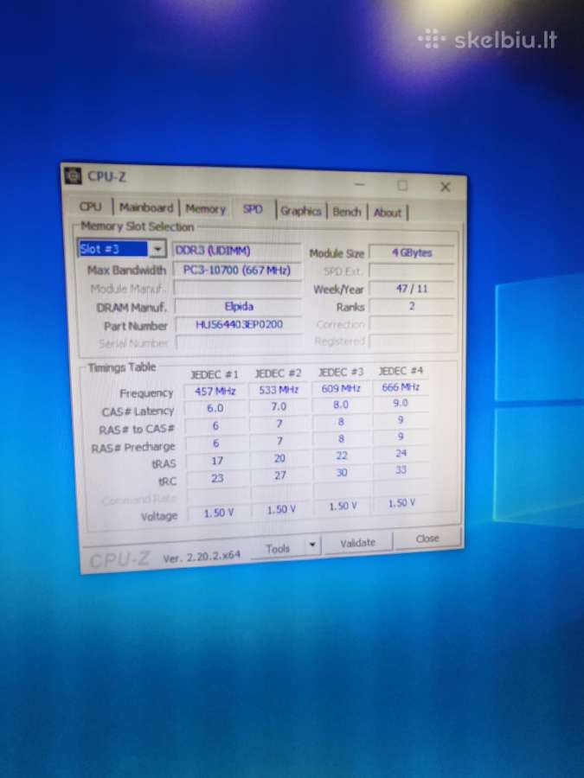Click the tRAS value 22
The width and height of the screenshot is (584, 778).
click(x=342, y=456)
